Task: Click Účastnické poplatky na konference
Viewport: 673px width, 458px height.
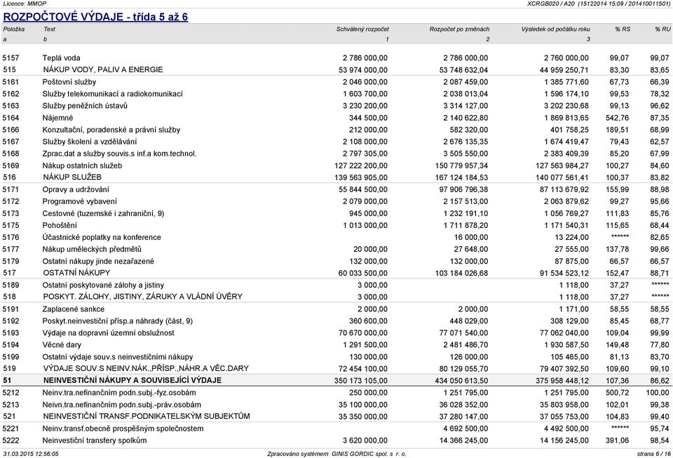Action: coord(102,237)
